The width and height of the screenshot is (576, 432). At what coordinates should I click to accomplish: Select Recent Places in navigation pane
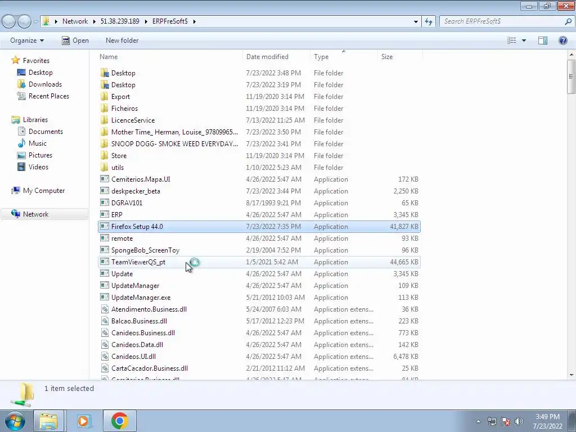point(49,96)
